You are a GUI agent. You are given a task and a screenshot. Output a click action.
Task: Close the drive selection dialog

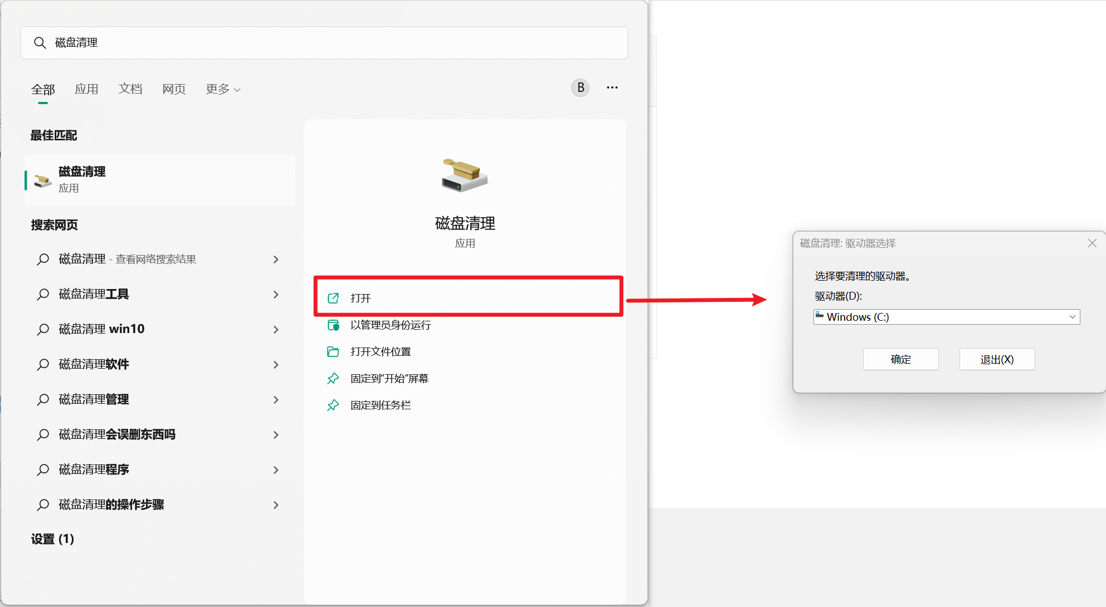(x=1092, y=243)
